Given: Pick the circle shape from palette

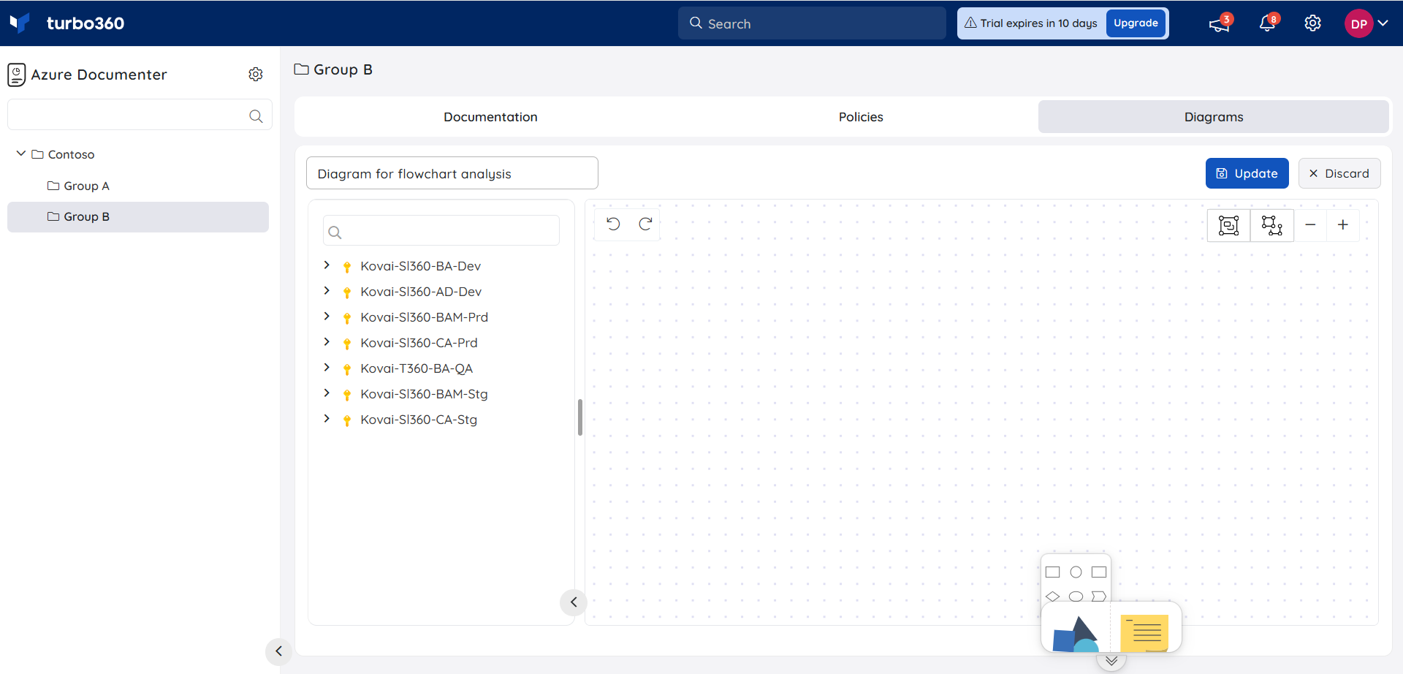Looking at the screenshot, I should (1076, 572).
